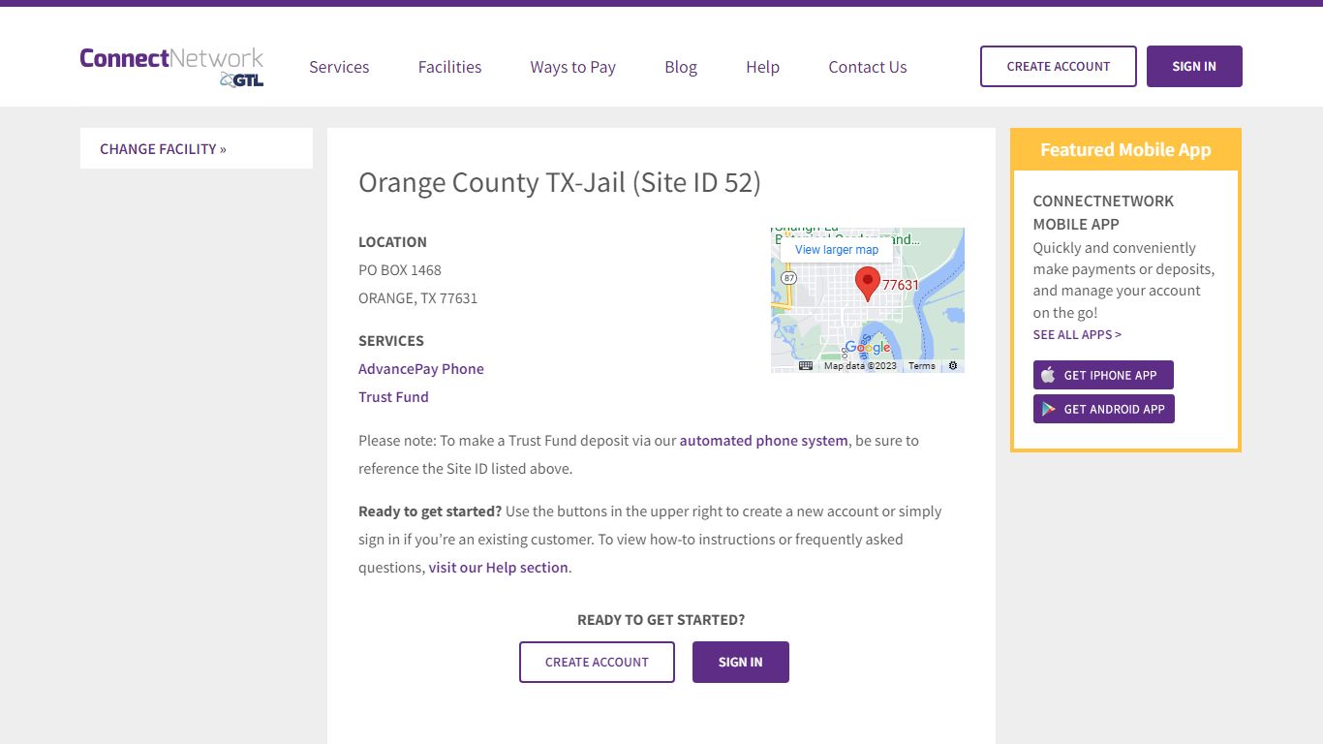Open the Blog page

(681, 67)
